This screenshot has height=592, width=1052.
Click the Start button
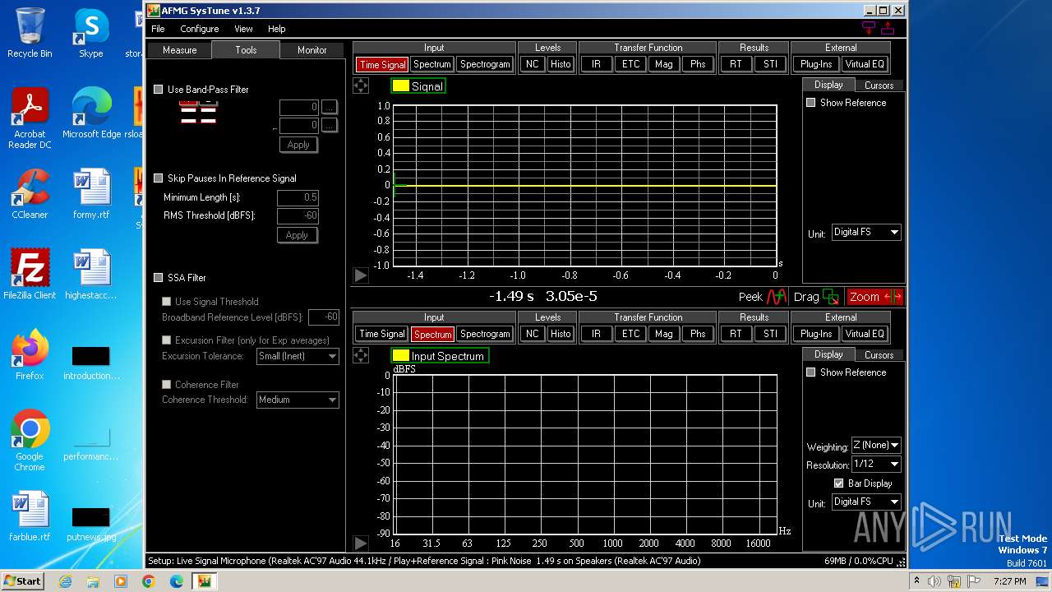coord(22,581)
